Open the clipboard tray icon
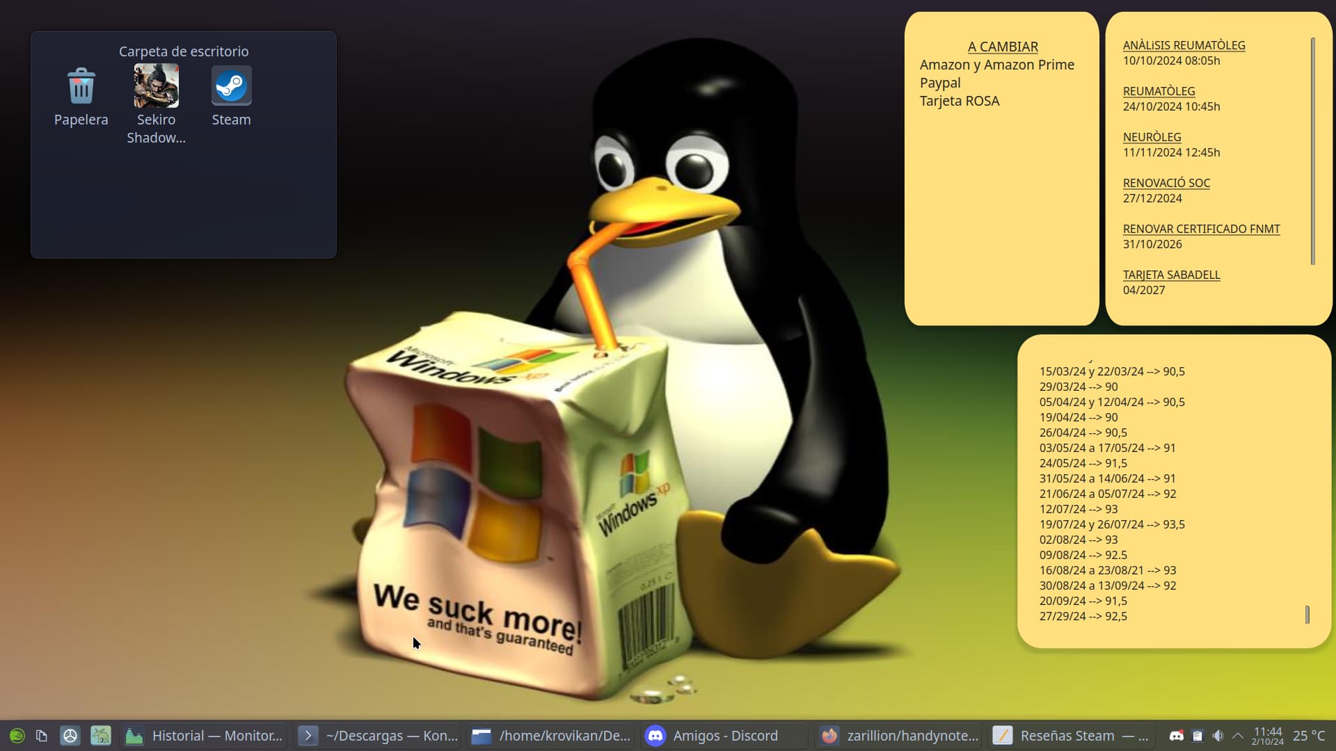Screen dimensions: 1336x751 1198,736
